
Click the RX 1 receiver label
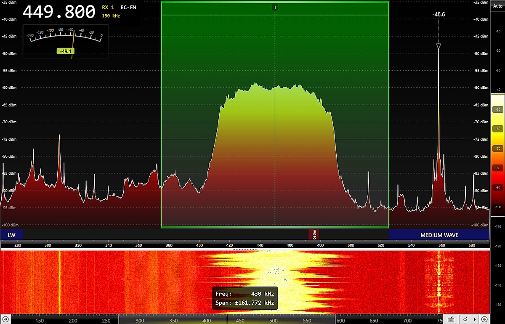(108, 8)
